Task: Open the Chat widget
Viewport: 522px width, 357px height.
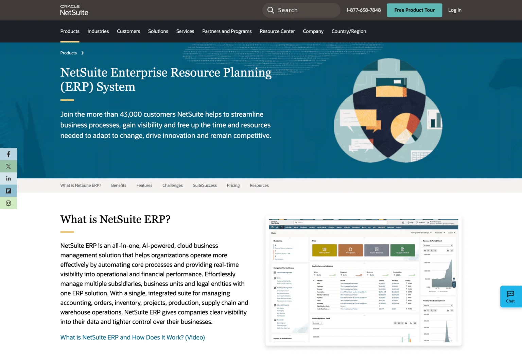Action: [x=511, y=296]
